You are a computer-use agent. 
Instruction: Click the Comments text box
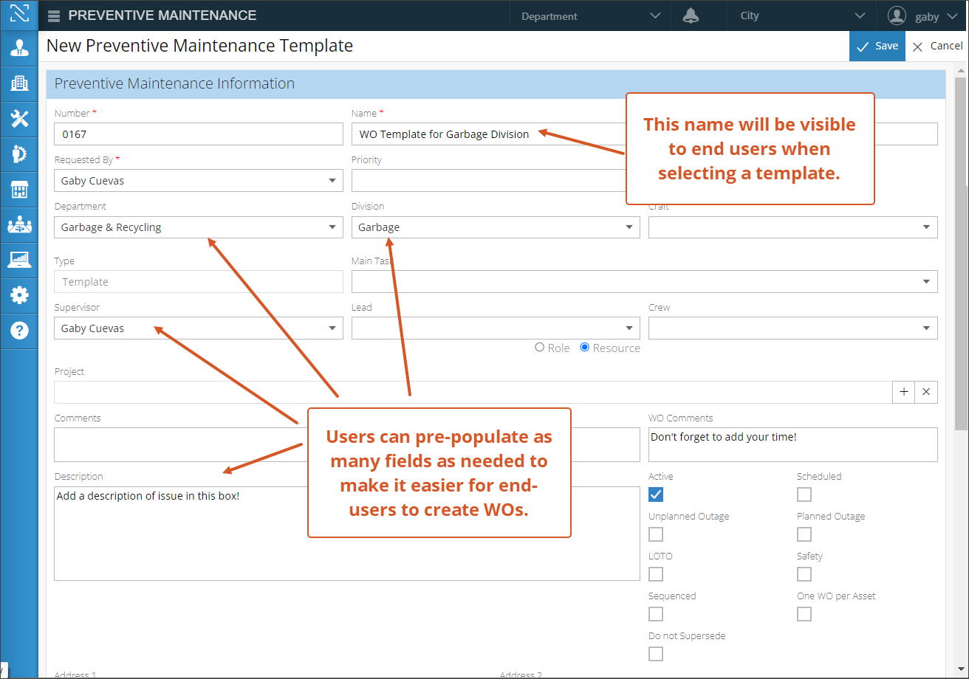(x=347, y=445)
